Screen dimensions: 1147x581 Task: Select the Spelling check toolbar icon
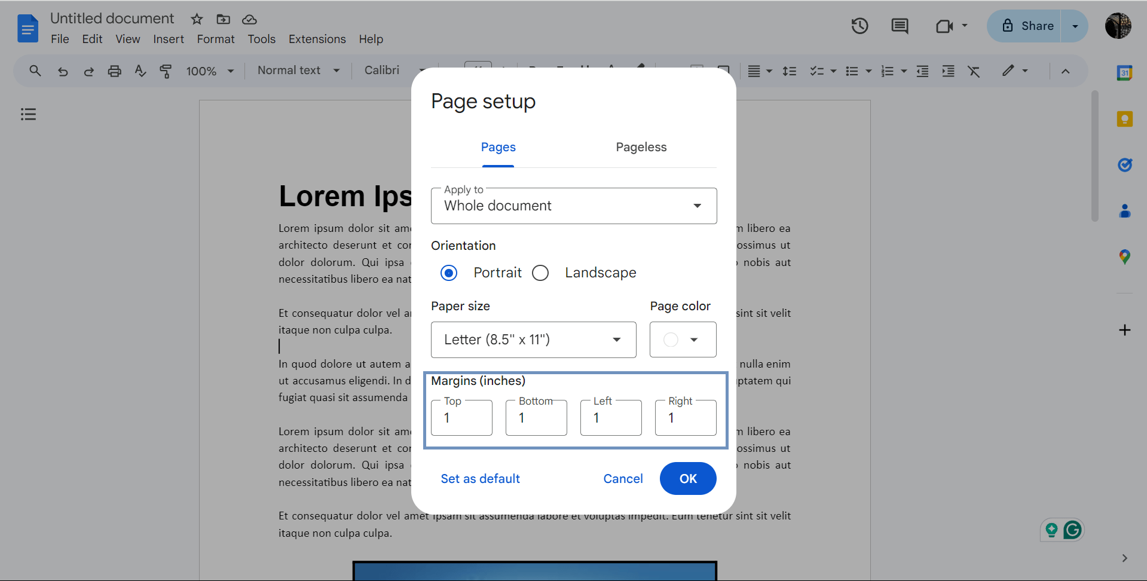coord(140,71)
